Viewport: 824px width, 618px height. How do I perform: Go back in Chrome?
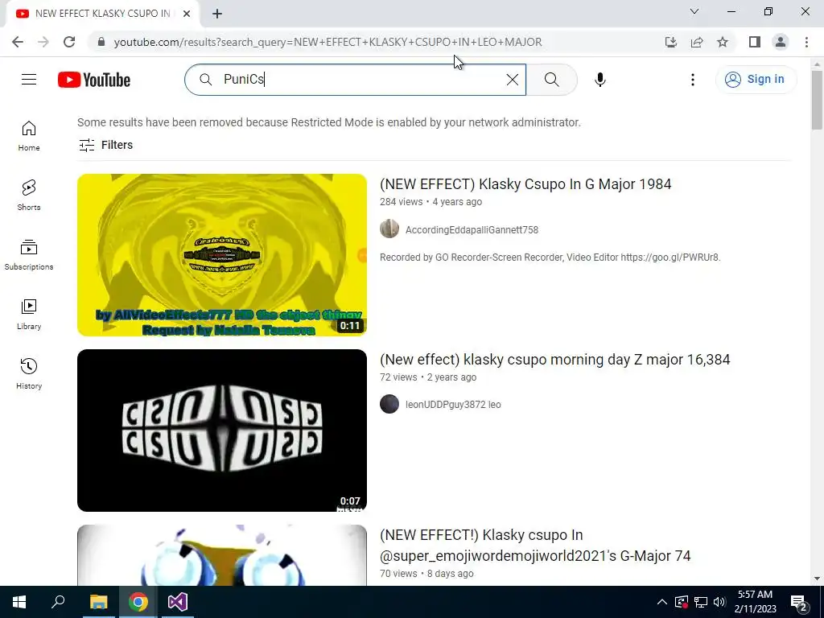(x=18, y=42)
